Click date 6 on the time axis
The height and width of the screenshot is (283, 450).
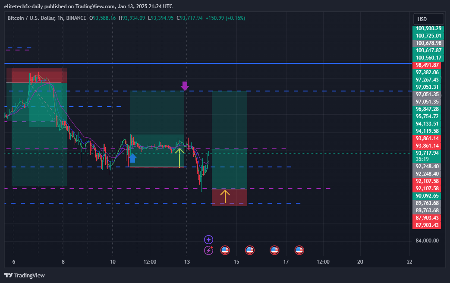pyautogui.click(x=13, y=262)
